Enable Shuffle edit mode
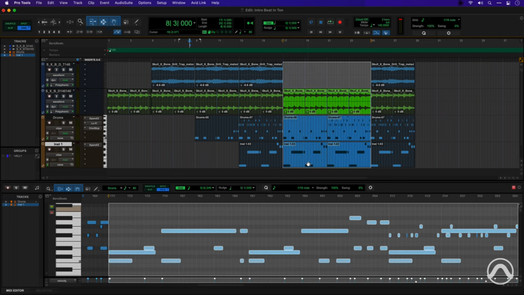The width and height of the screenshot is (524, 295). coord(10,24)
